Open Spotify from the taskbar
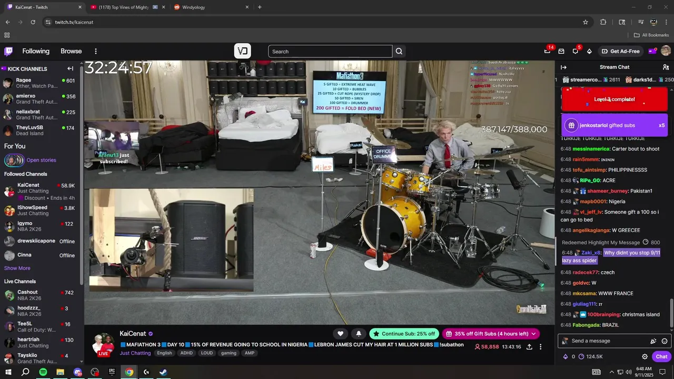 [43, 372]
